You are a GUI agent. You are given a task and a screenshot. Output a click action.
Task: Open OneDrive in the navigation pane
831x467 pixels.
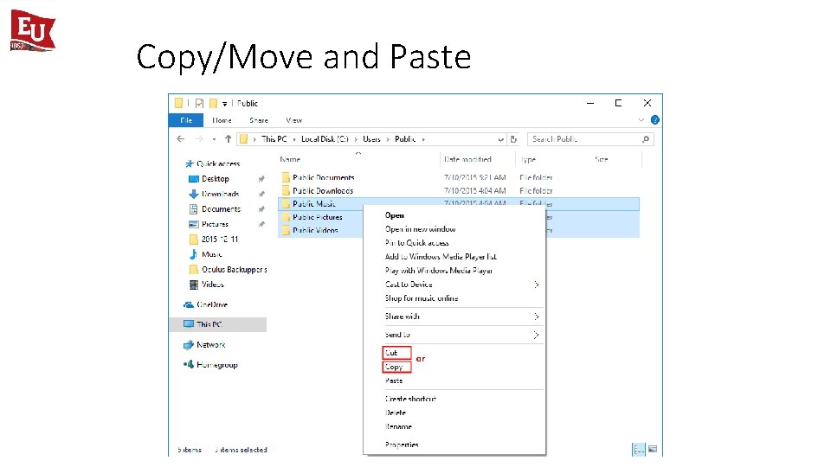pos(212,304)
